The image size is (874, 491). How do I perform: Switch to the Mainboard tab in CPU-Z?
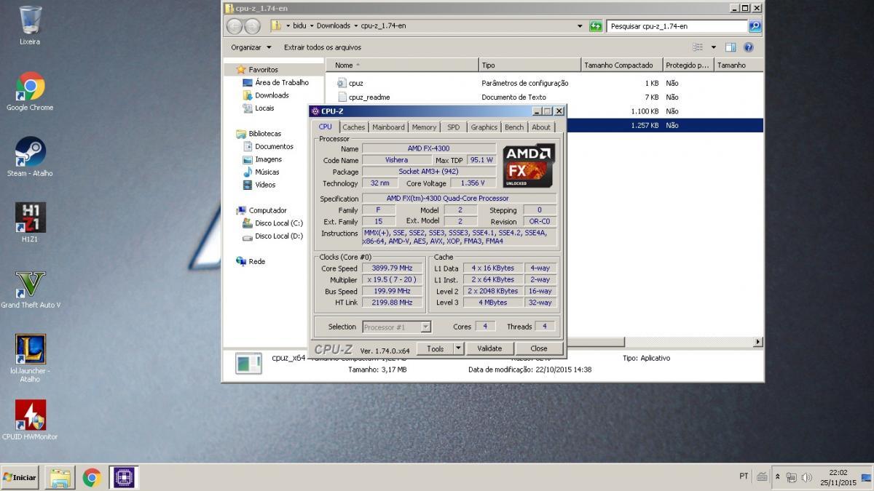388,127
